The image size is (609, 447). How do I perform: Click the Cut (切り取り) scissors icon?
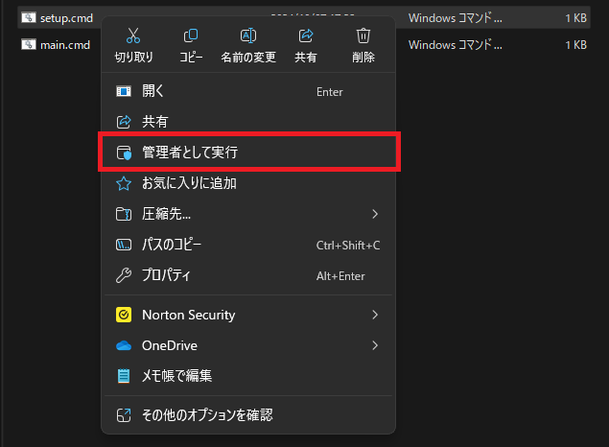coord(133,36)
